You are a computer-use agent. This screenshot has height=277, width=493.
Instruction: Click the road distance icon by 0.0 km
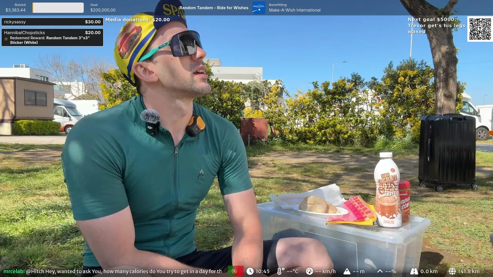click(414, 271)
